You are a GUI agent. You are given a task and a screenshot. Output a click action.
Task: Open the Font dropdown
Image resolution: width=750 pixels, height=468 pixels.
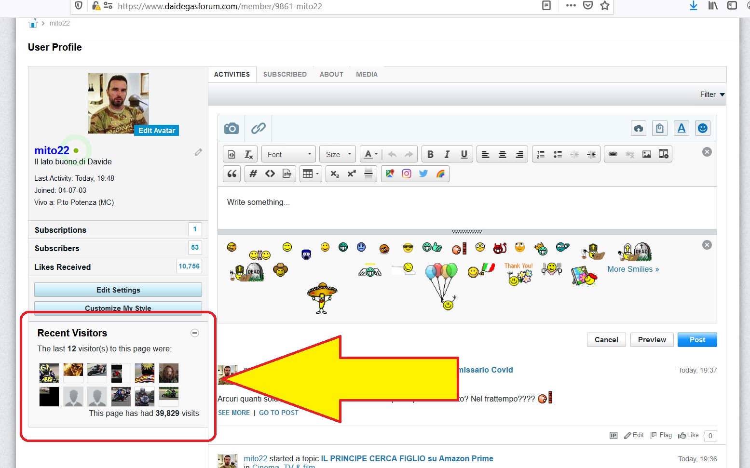(289, 154)
